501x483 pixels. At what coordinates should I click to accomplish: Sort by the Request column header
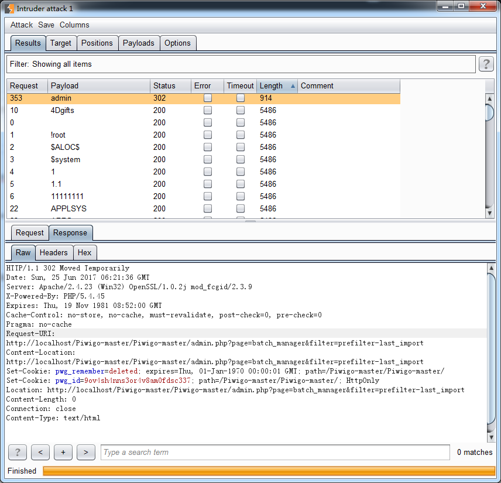27,85
